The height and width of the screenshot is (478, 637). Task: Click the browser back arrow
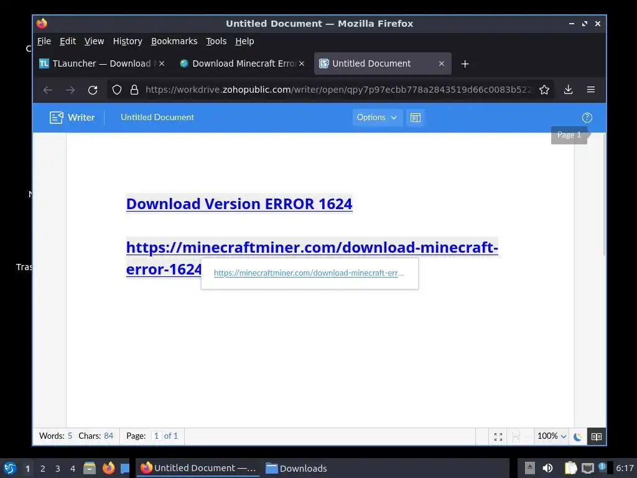(x=48, y=90)
